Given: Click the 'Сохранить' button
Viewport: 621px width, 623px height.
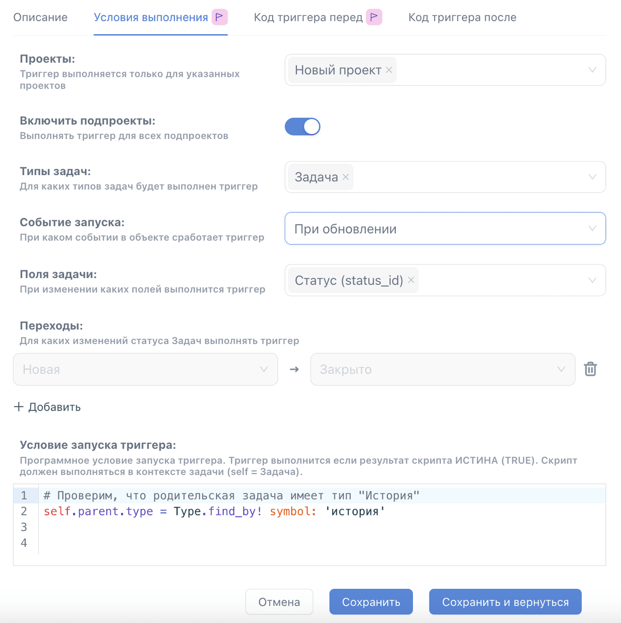Looking at the screenshot, I should coord(371,602).
